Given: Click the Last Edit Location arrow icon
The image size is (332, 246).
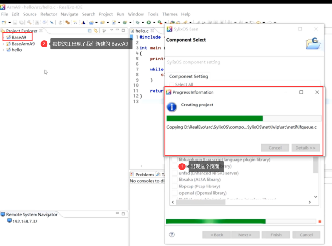Looking at the screenshot, I should point(252,22).
